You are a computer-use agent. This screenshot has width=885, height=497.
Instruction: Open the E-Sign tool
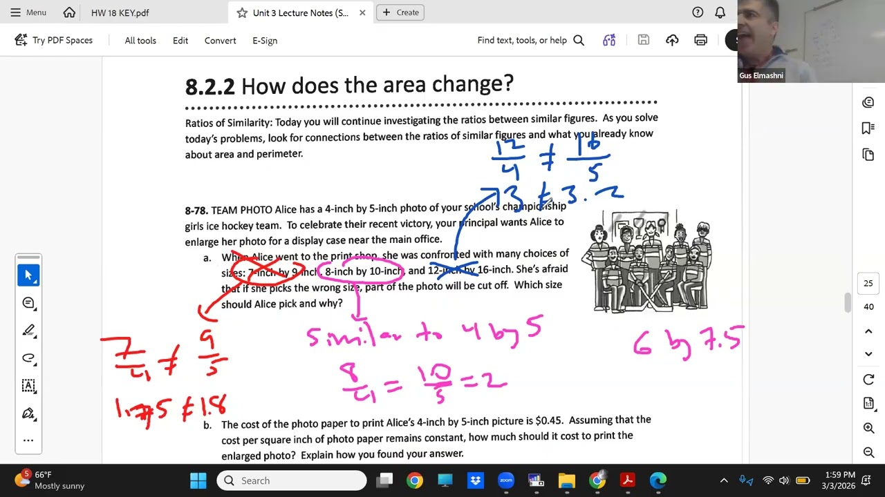[265, 40]
